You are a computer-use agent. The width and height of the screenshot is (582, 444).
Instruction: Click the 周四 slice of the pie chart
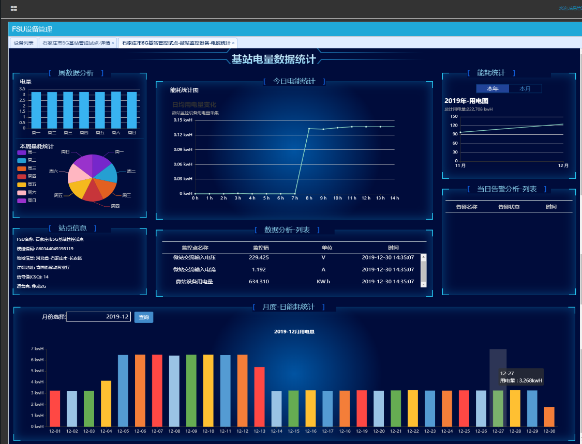click(x=93, y=191)
